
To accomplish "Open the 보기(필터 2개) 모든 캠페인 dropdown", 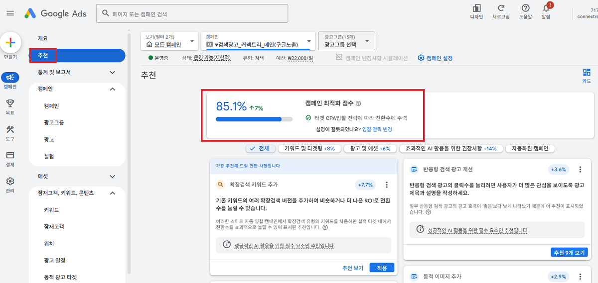I will 170,41.
